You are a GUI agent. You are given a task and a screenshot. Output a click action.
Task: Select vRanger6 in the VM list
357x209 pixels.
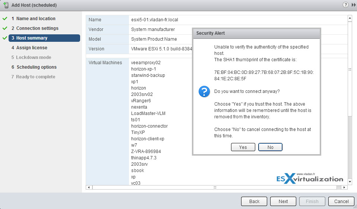pyautogui.click(x=141, y=100)
